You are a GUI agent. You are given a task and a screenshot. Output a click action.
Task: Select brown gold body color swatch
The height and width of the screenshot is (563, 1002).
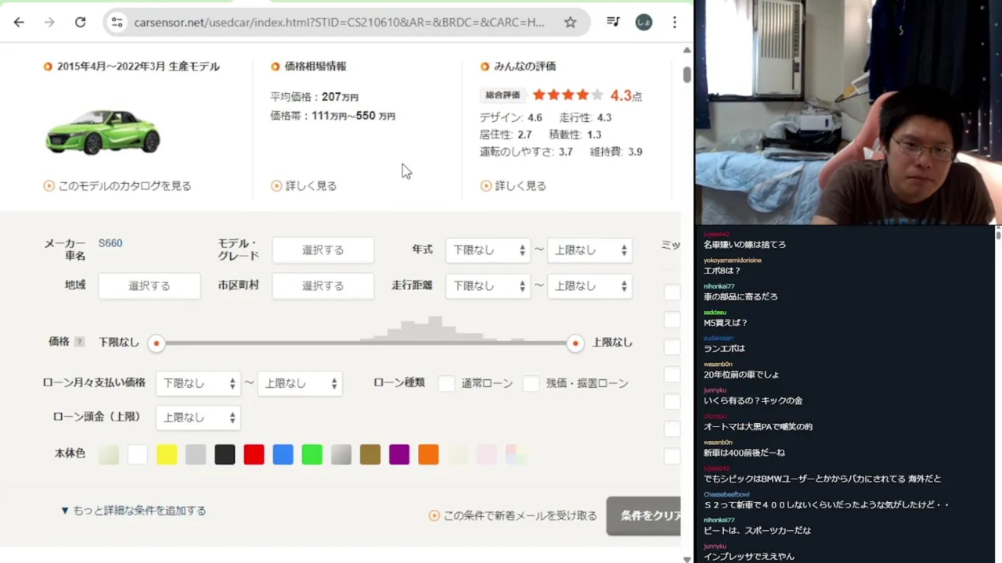click(370, 454)
